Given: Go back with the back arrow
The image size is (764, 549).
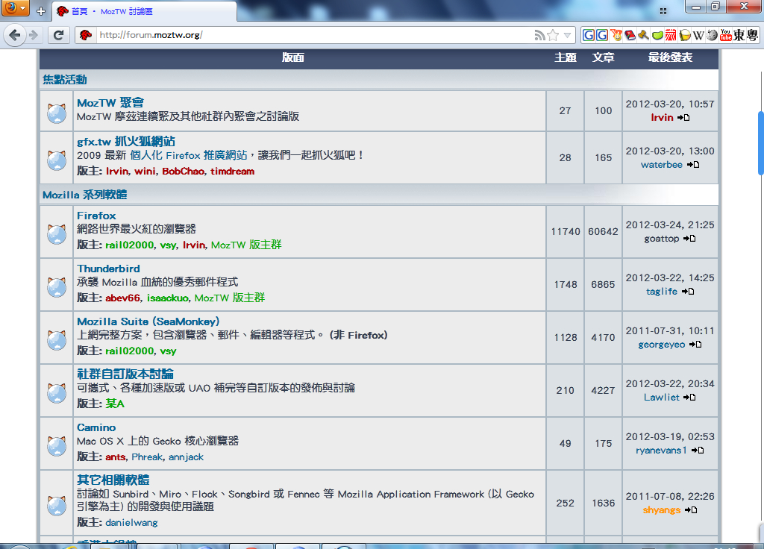Looking at the screenshot, I should coord(15,35).
